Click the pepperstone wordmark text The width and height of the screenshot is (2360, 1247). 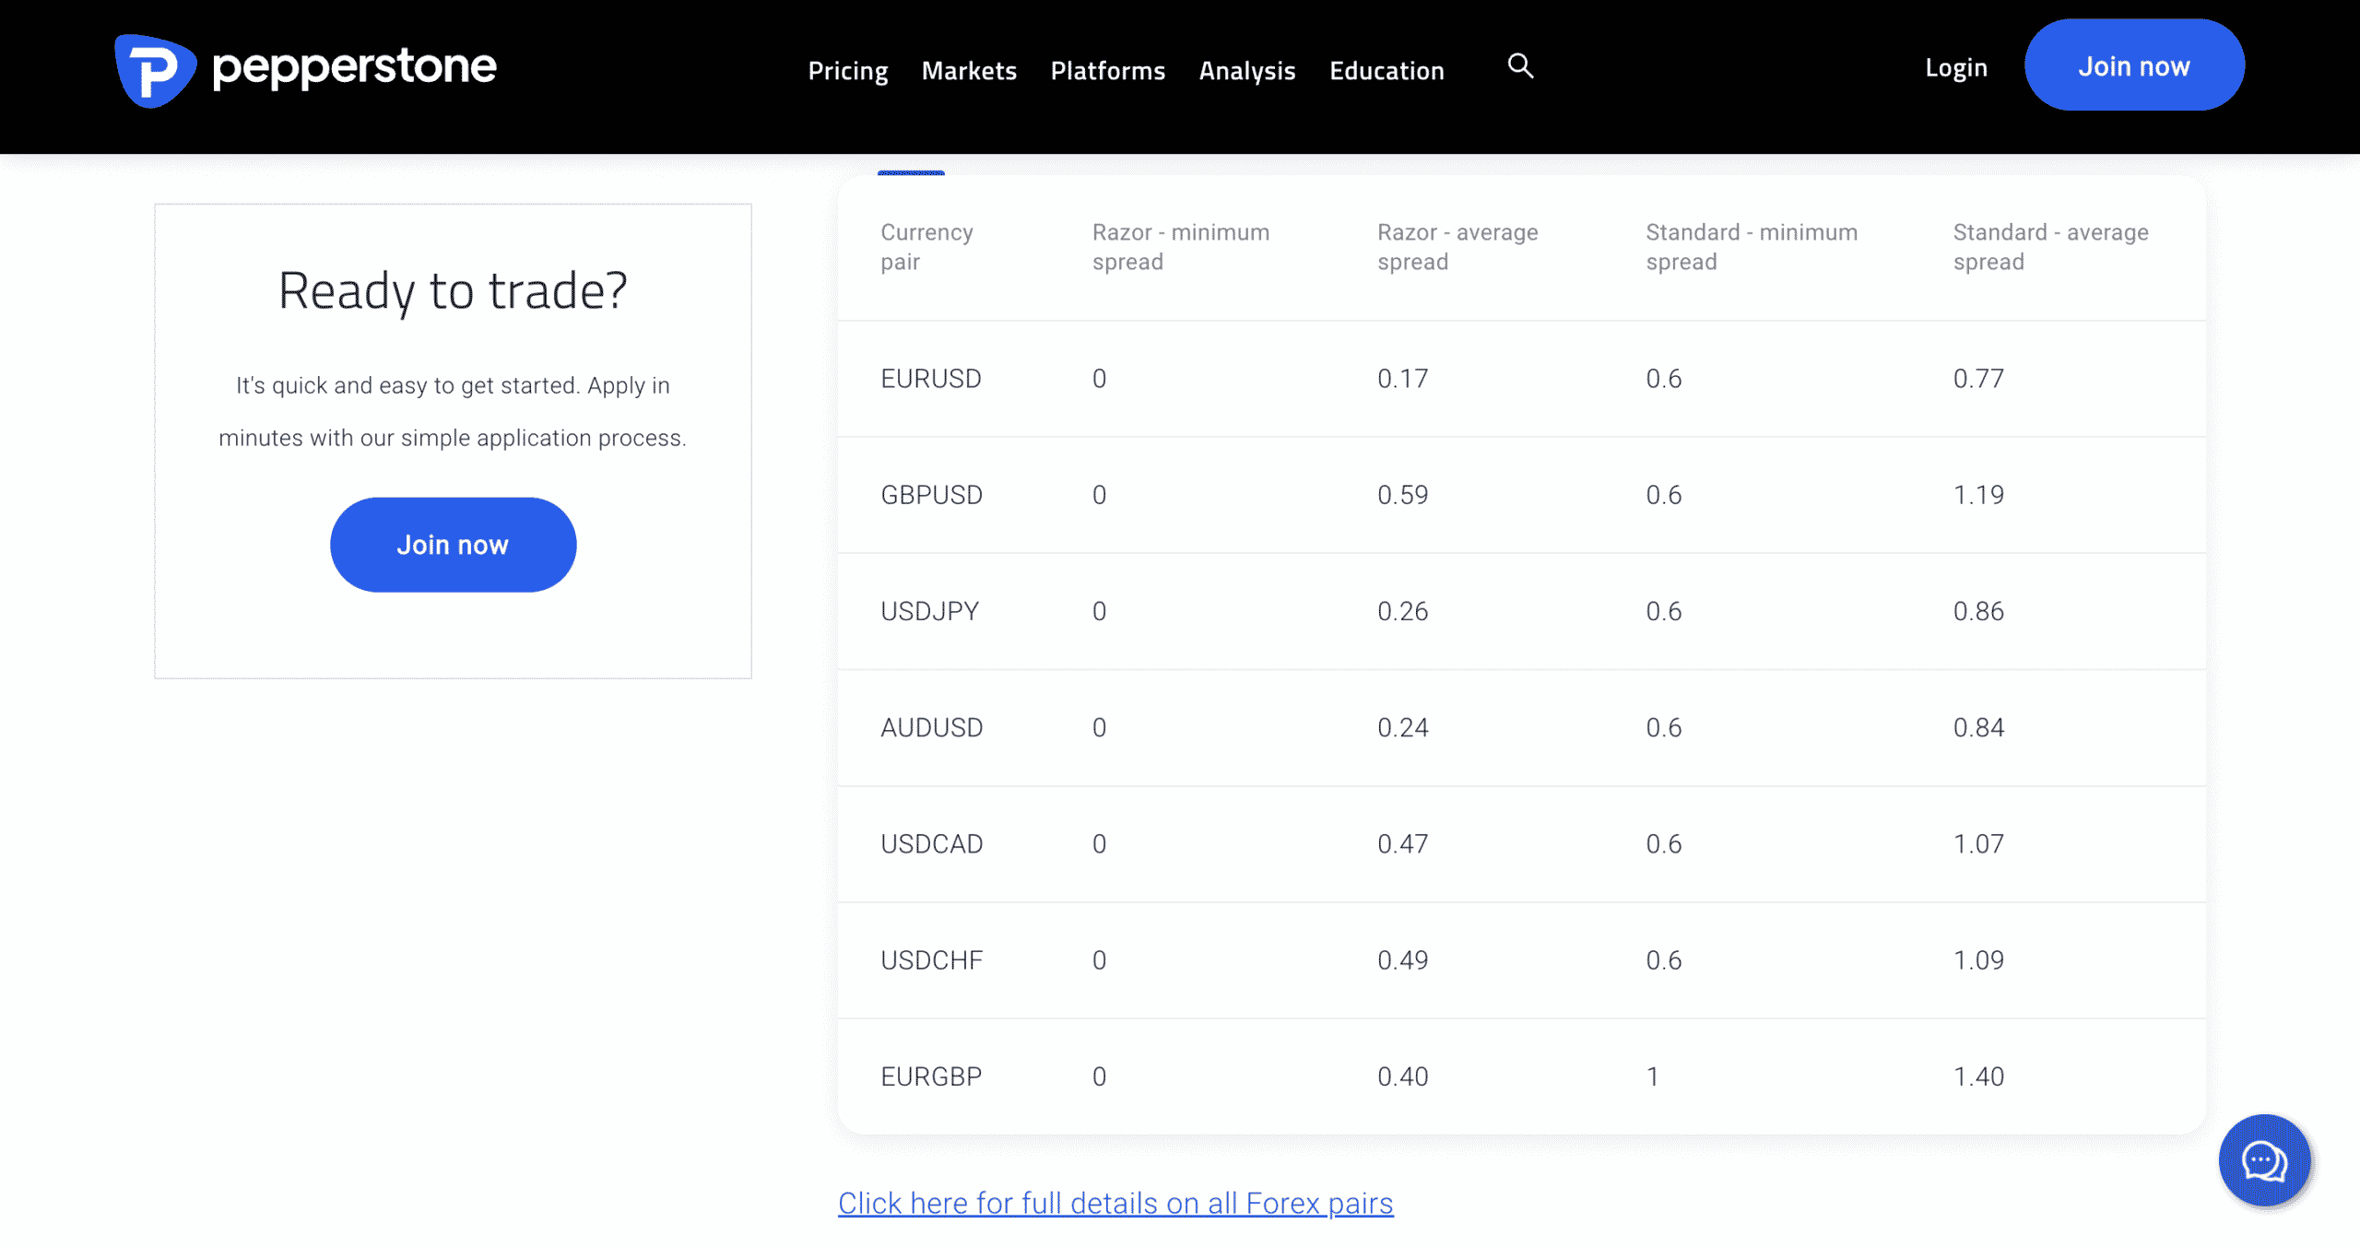point(354,68)
